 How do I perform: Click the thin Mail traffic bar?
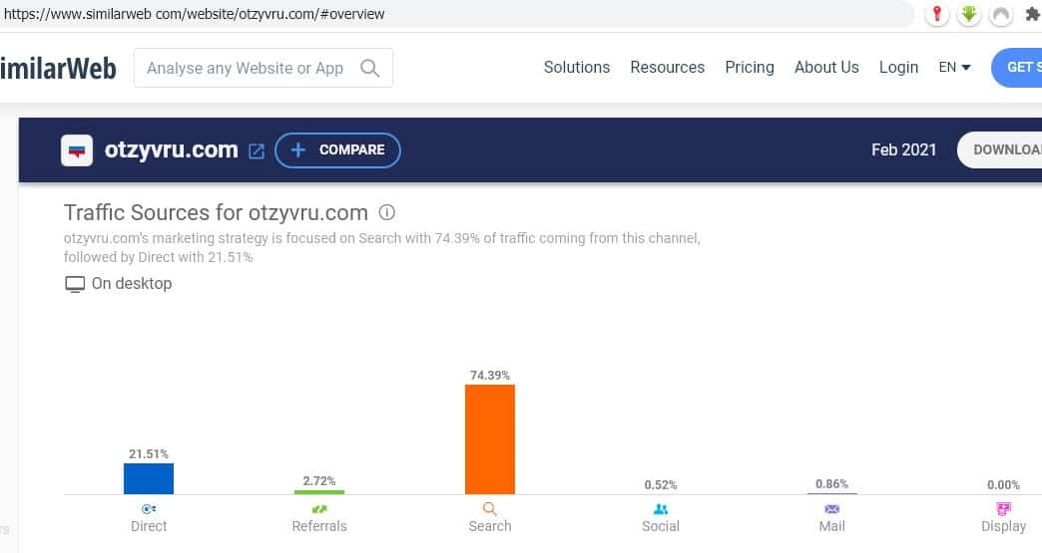[832, 493]
